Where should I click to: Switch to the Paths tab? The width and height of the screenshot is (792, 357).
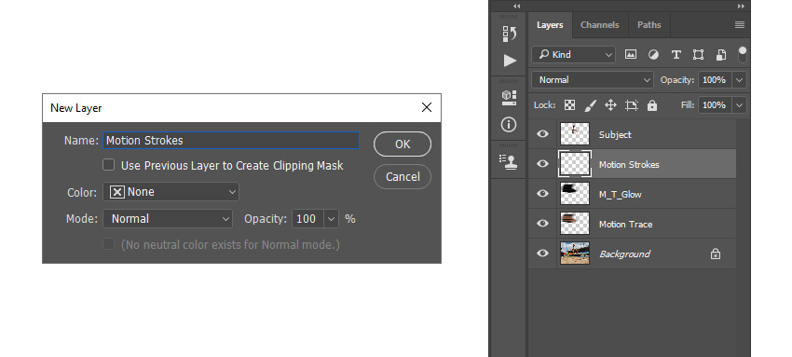(649, 25)
